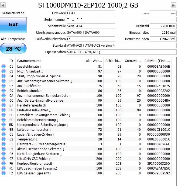Select the Firmware field CC43
This screenshot has height=186, width=178.
[91, 13]
